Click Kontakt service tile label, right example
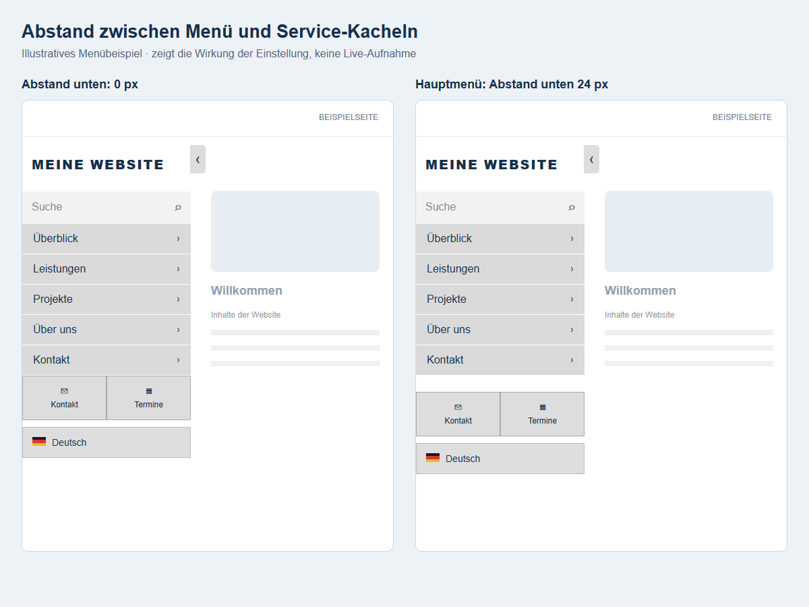This screenshot has height=607, width=809. 458,421
